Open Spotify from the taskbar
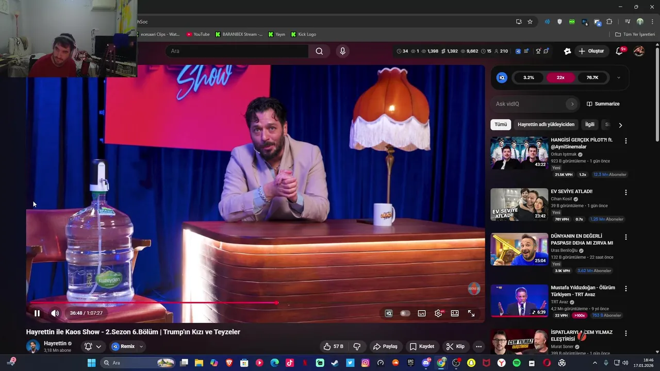 [x=517, y=363]
